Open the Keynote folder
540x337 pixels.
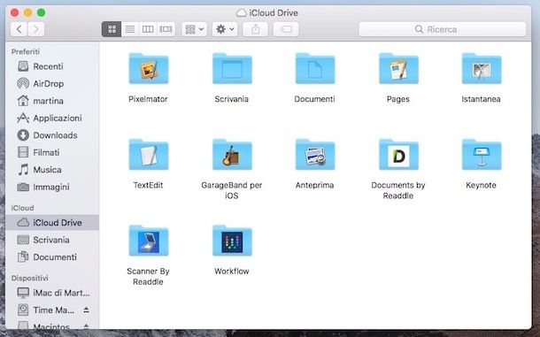(482, 155)
